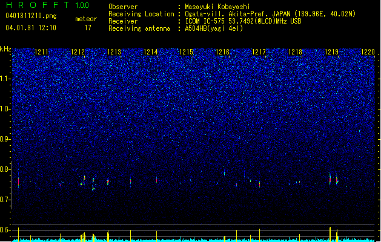
Task: Click time marker 1216
Action: coord(222,52)
